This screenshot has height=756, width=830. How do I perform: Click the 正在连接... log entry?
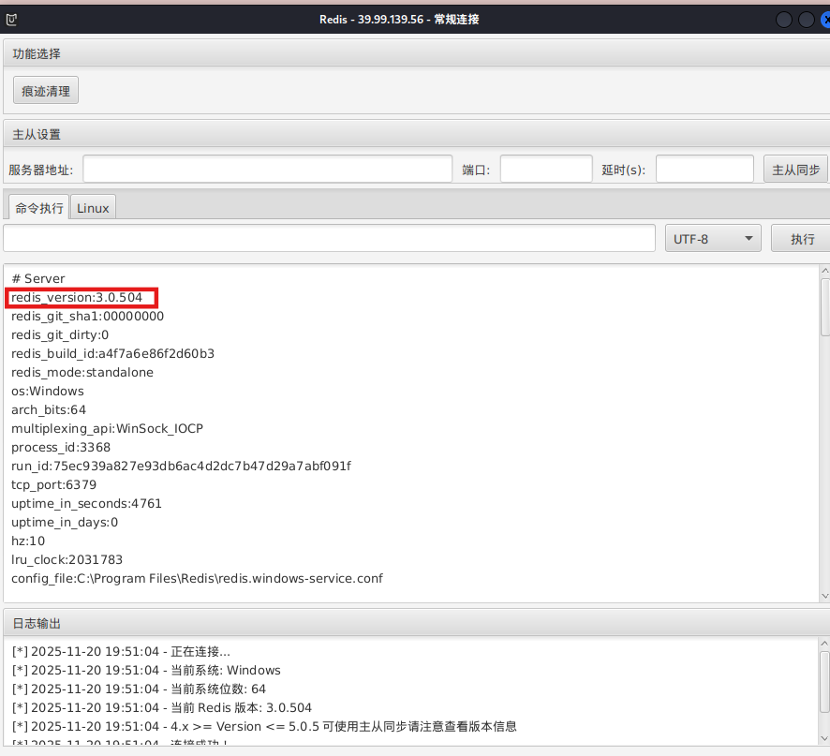click(x=121, y=651)
